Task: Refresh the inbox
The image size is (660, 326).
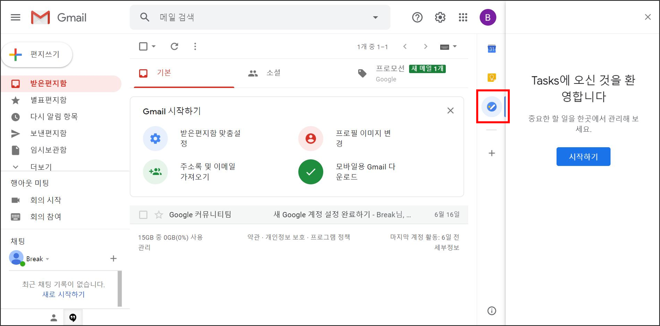Action: coord(174,47)
